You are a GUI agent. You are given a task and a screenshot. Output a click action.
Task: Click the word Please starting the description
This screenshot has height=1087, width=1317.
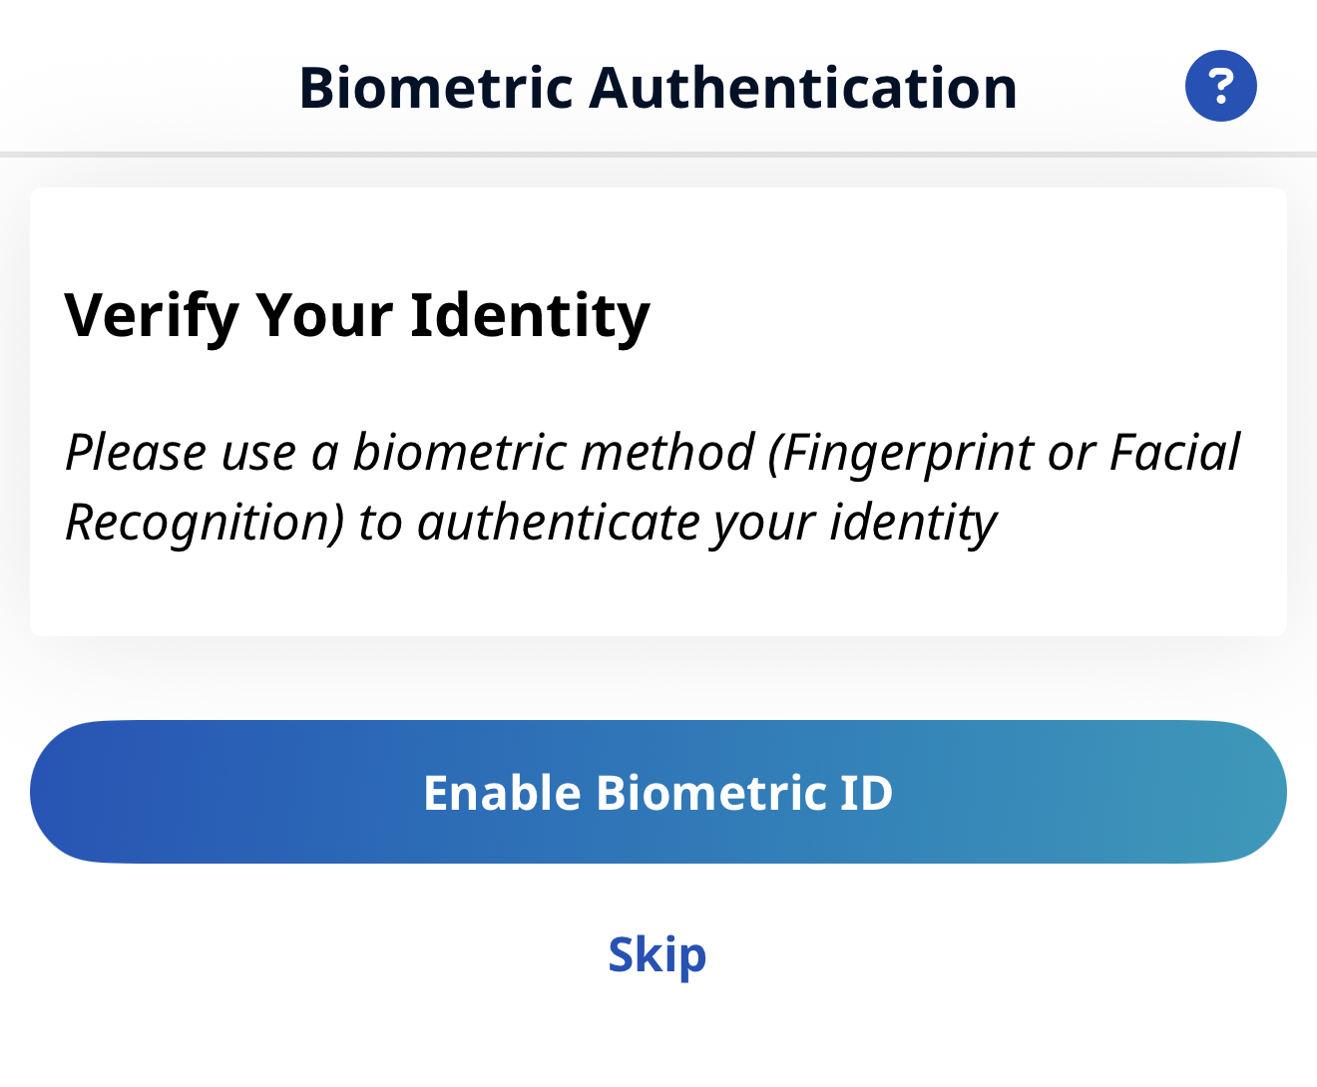[135, 453]
